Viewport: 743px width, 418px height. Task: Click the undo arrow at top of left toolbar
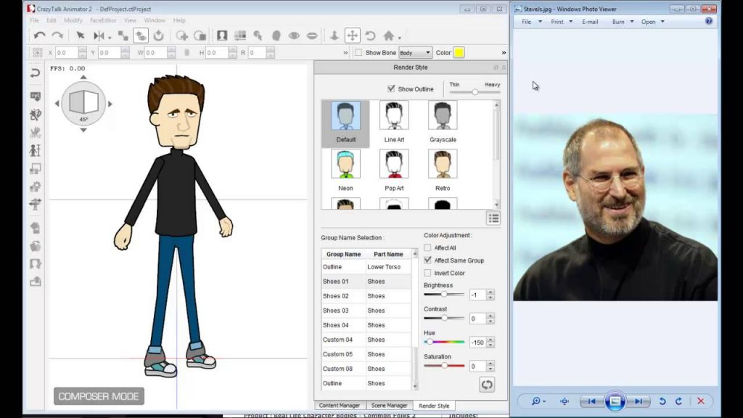tap(33, 73)
